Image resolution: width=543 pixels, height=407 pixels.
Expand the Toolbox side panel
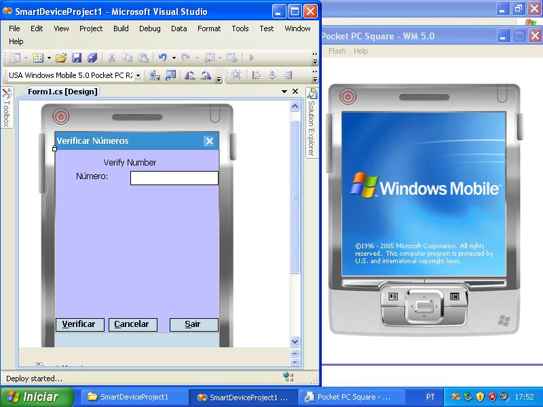pyautogui.click(x=7, y=108)
